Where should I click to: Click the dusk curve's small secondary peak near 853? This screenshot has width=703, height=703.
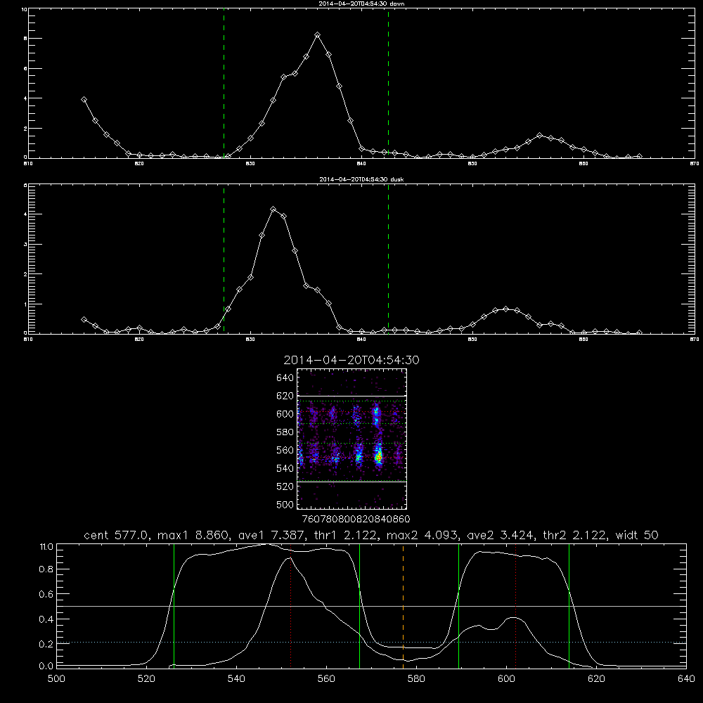coord(506,309)
